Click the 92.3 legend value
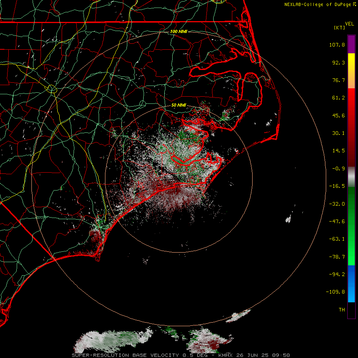358x358 pixels. (339, 62)
